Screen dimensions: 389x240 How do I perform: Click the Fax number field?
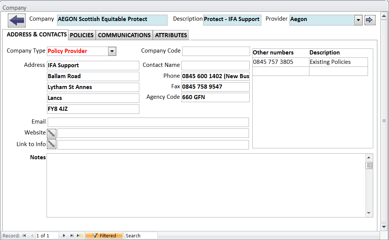[x=216, y=87]
